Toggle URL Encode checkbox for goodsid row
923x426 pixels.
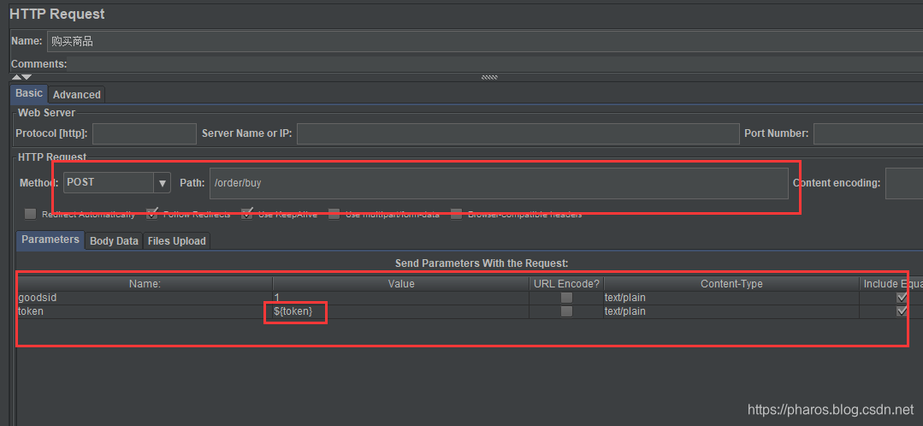click(x=566, y=299)
